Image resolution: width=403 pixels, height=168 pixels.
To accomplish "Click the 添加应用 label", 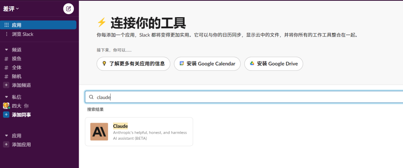I will point(21,145).
